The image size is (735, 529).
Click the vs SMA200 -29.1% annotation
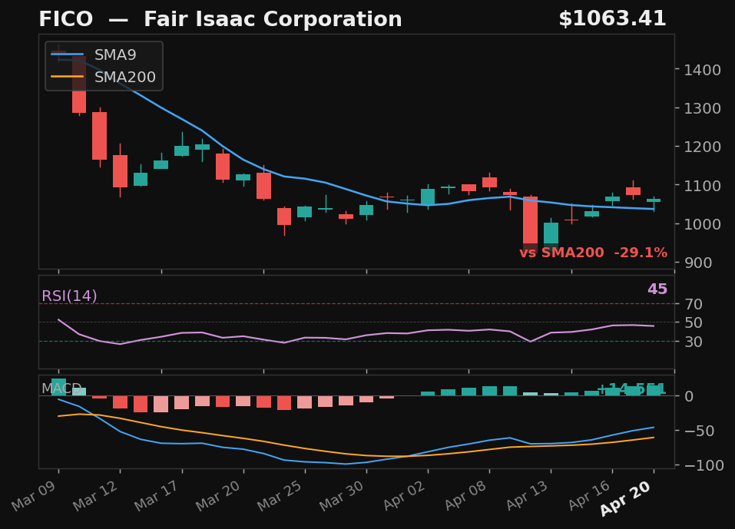[595, 251]
